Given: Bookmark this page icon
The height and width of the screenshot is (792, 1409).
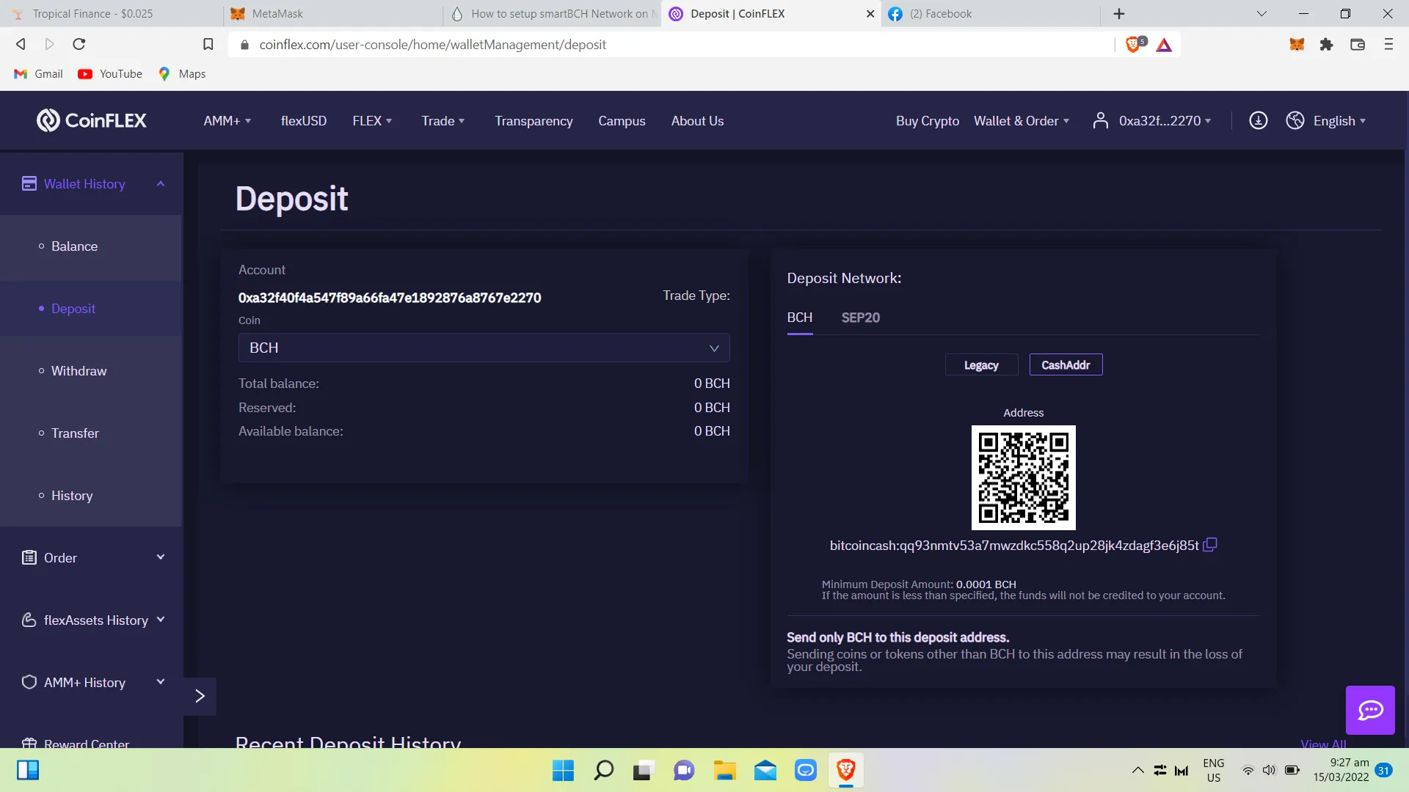Looking at the screenshot, I should click(208, 45).
